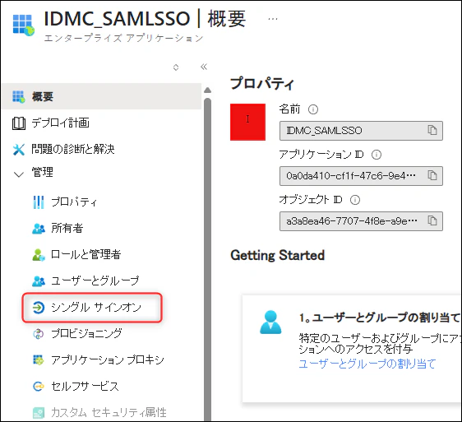The image size is (462, 422).
Task: Click the expand/collapse all menu arrows icon
Action: click(x=176, y=67)
